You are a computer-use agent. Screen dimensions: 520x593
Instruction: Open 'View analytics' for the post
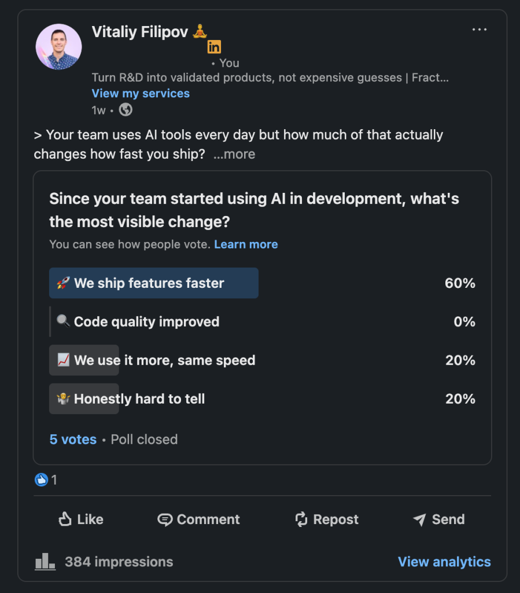444,561
